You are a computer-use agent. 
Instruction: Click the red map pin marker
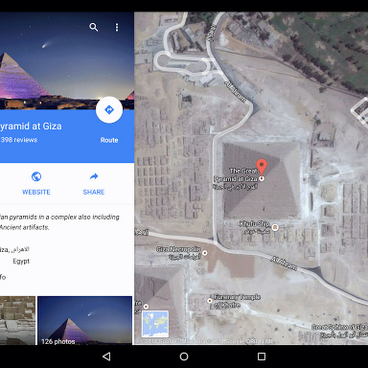[261, 166]
